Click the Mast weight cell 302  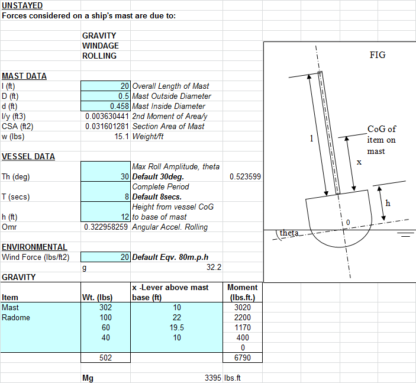pos(105,307)
